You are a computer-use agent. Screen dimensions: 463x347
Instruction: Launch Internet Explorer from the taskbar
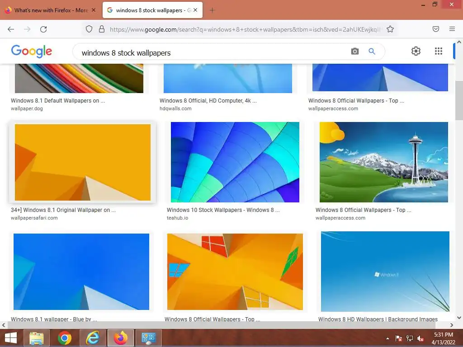(92, 338)
